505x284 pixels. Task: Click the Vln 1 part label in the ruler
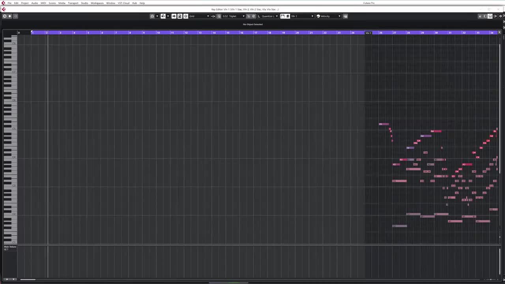coord(368,33)
